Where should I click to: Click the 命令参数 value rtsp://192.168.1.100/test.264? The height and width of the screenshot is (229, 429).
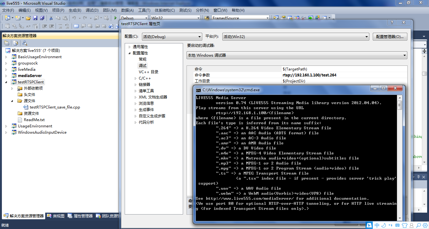tap(309, 75)
